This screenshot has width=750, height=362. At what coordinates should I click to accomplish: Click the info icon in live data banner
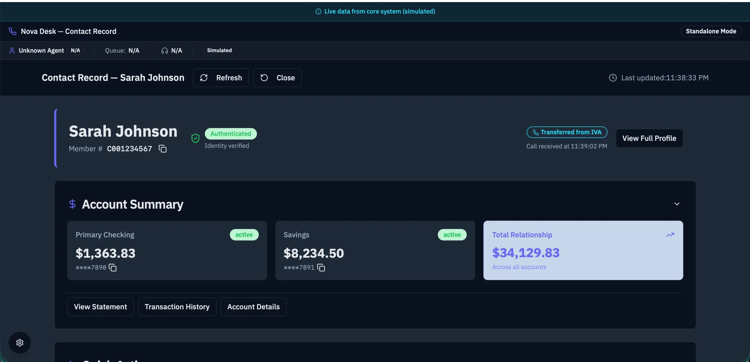pos(318,11)
